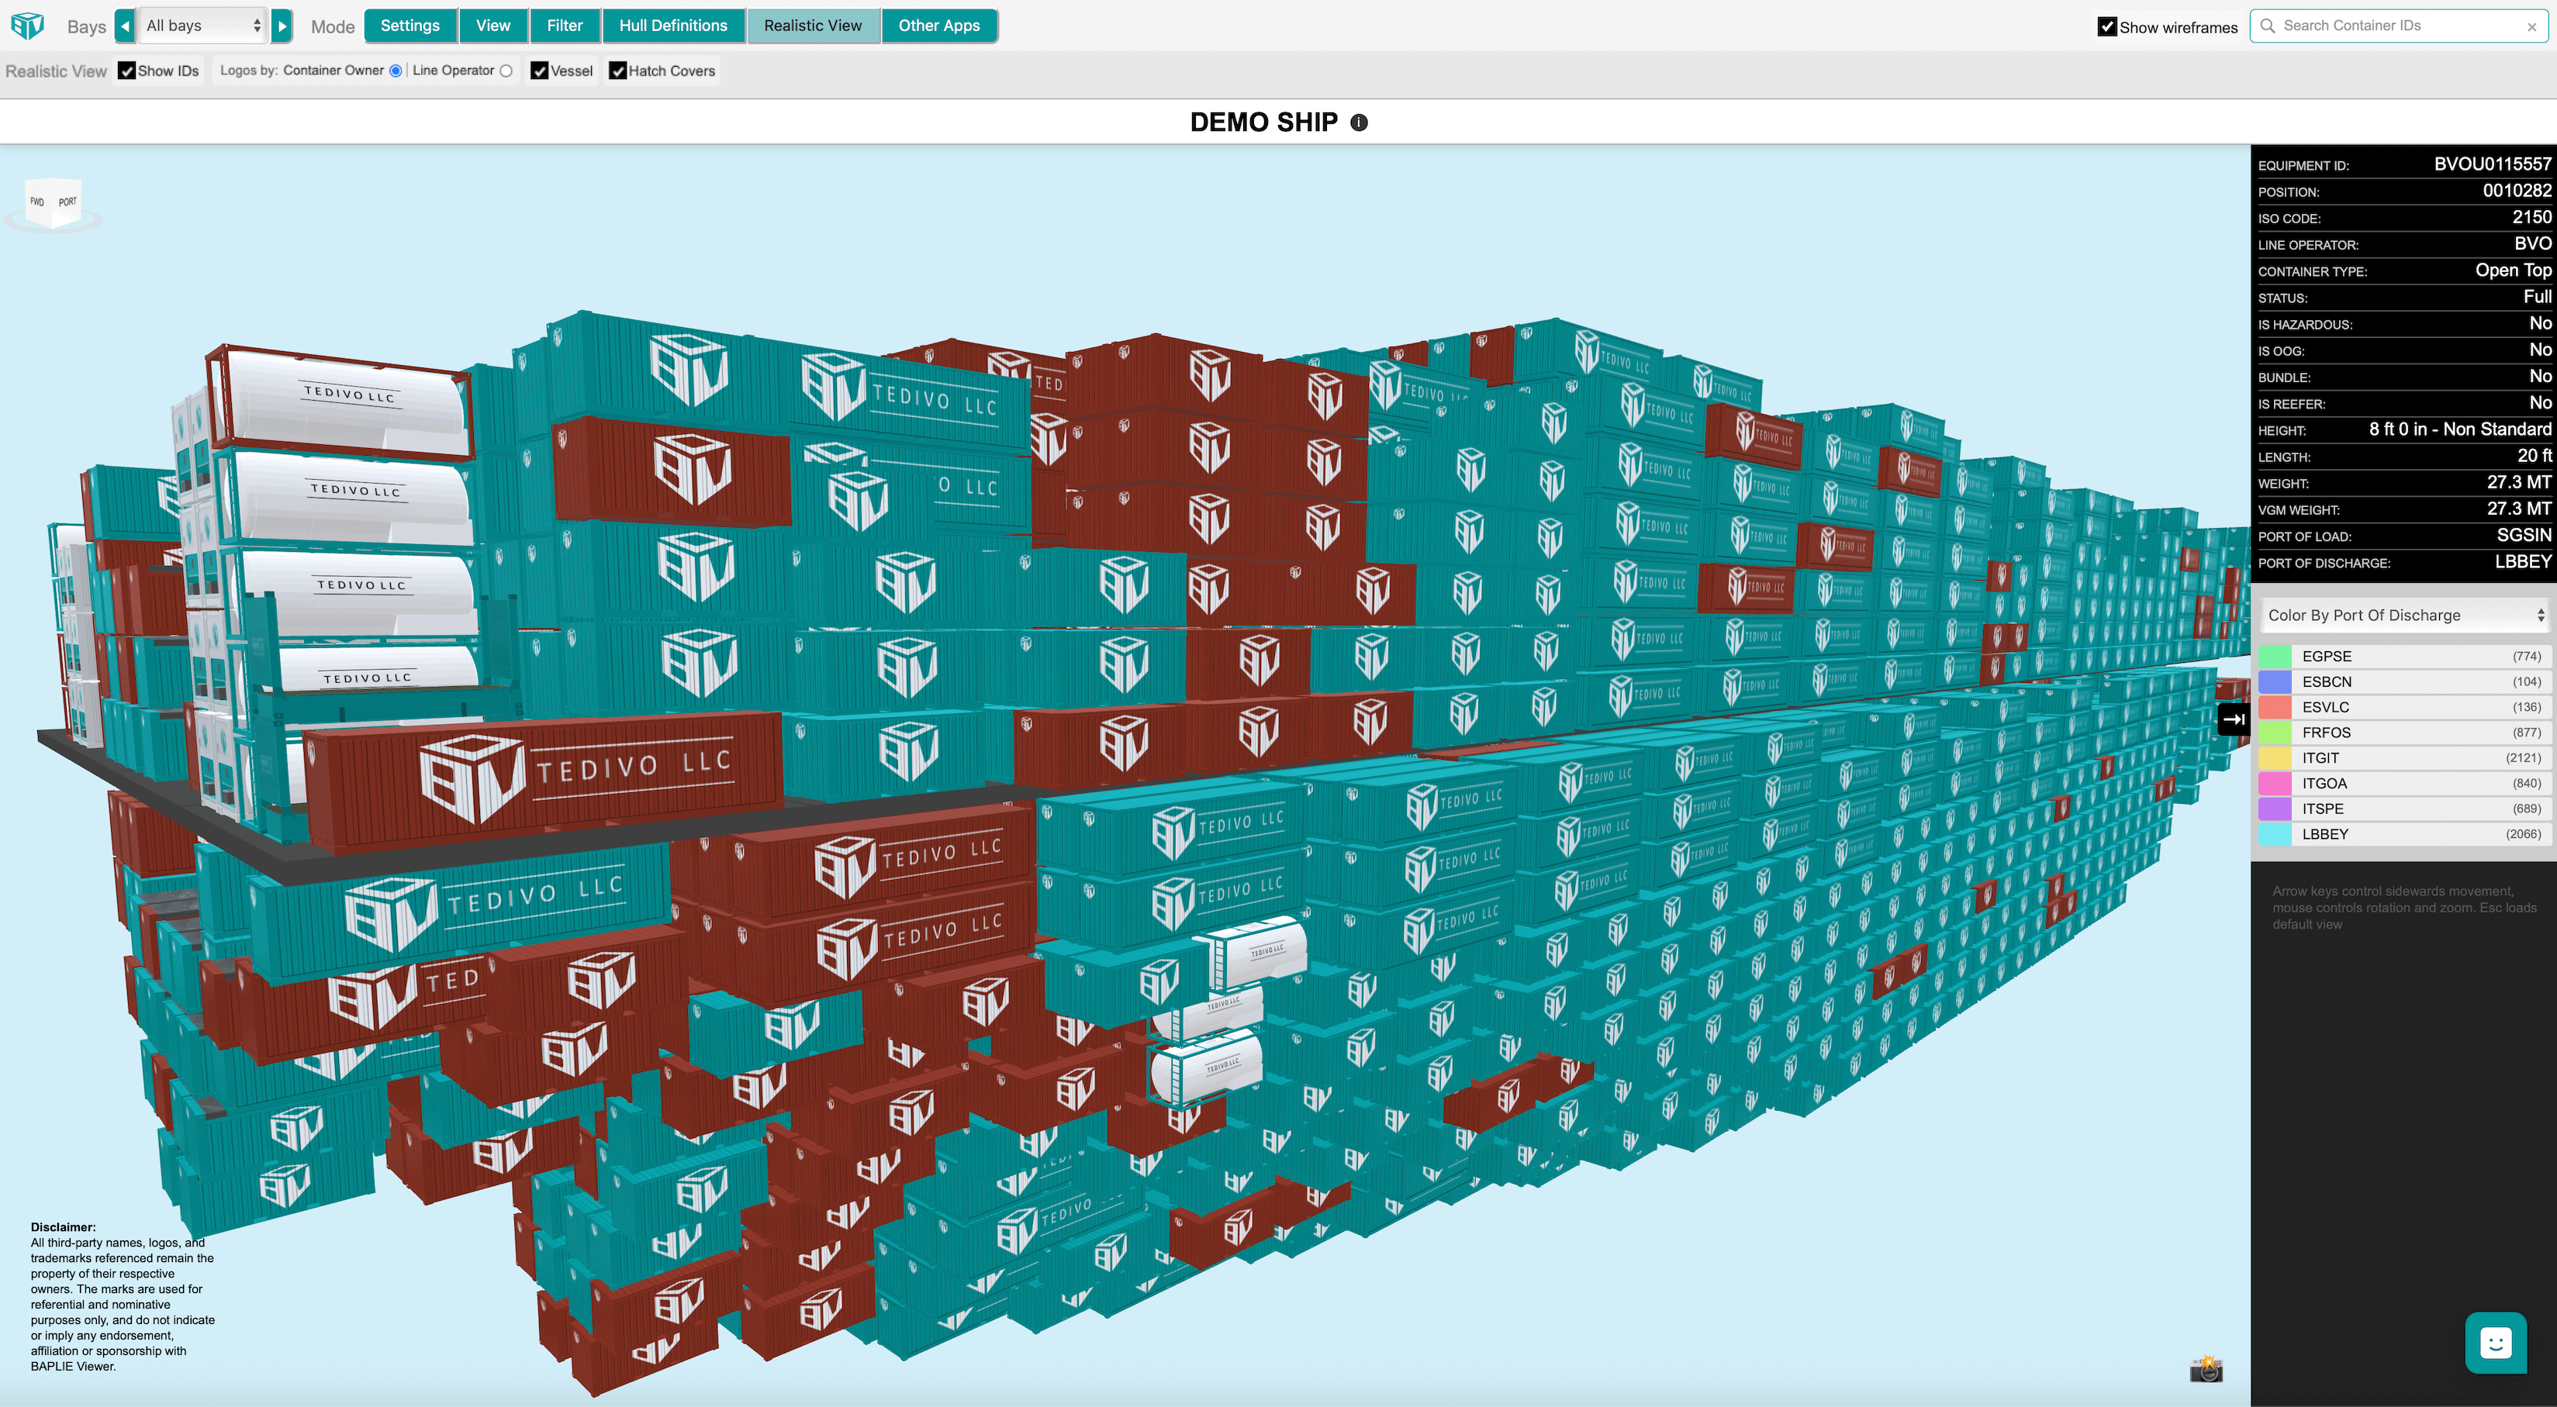Click the info icon beside DEMO SHIP
2557x1407 pixels.
(1359, 123)
